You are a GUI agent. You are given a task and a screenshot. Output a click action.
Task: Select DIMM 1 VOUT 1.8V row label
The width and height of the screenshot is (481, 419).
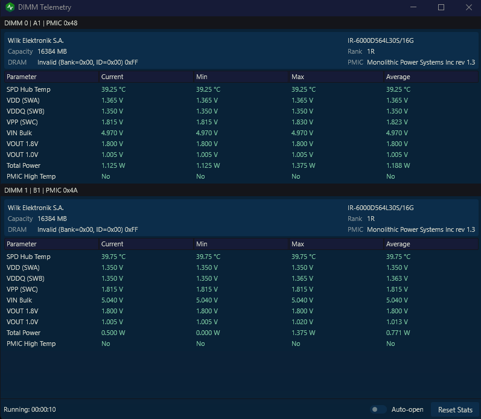point(22,311)
